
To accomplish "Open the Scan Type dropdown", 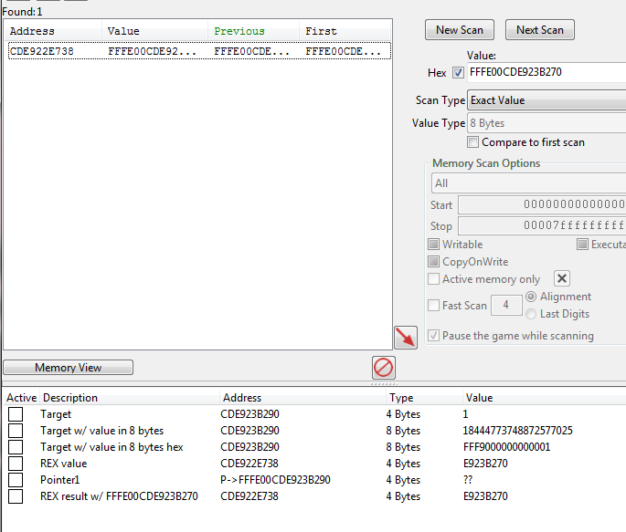I will 546,100.
